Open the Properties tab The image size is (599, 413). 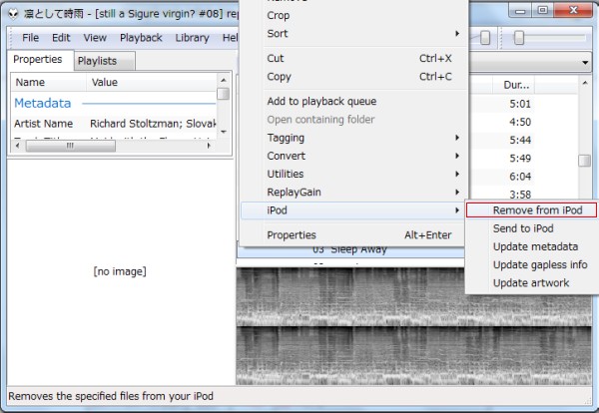(x=38, y=60)
